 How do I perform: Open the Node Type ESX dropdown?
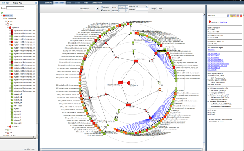pos(147,6)
